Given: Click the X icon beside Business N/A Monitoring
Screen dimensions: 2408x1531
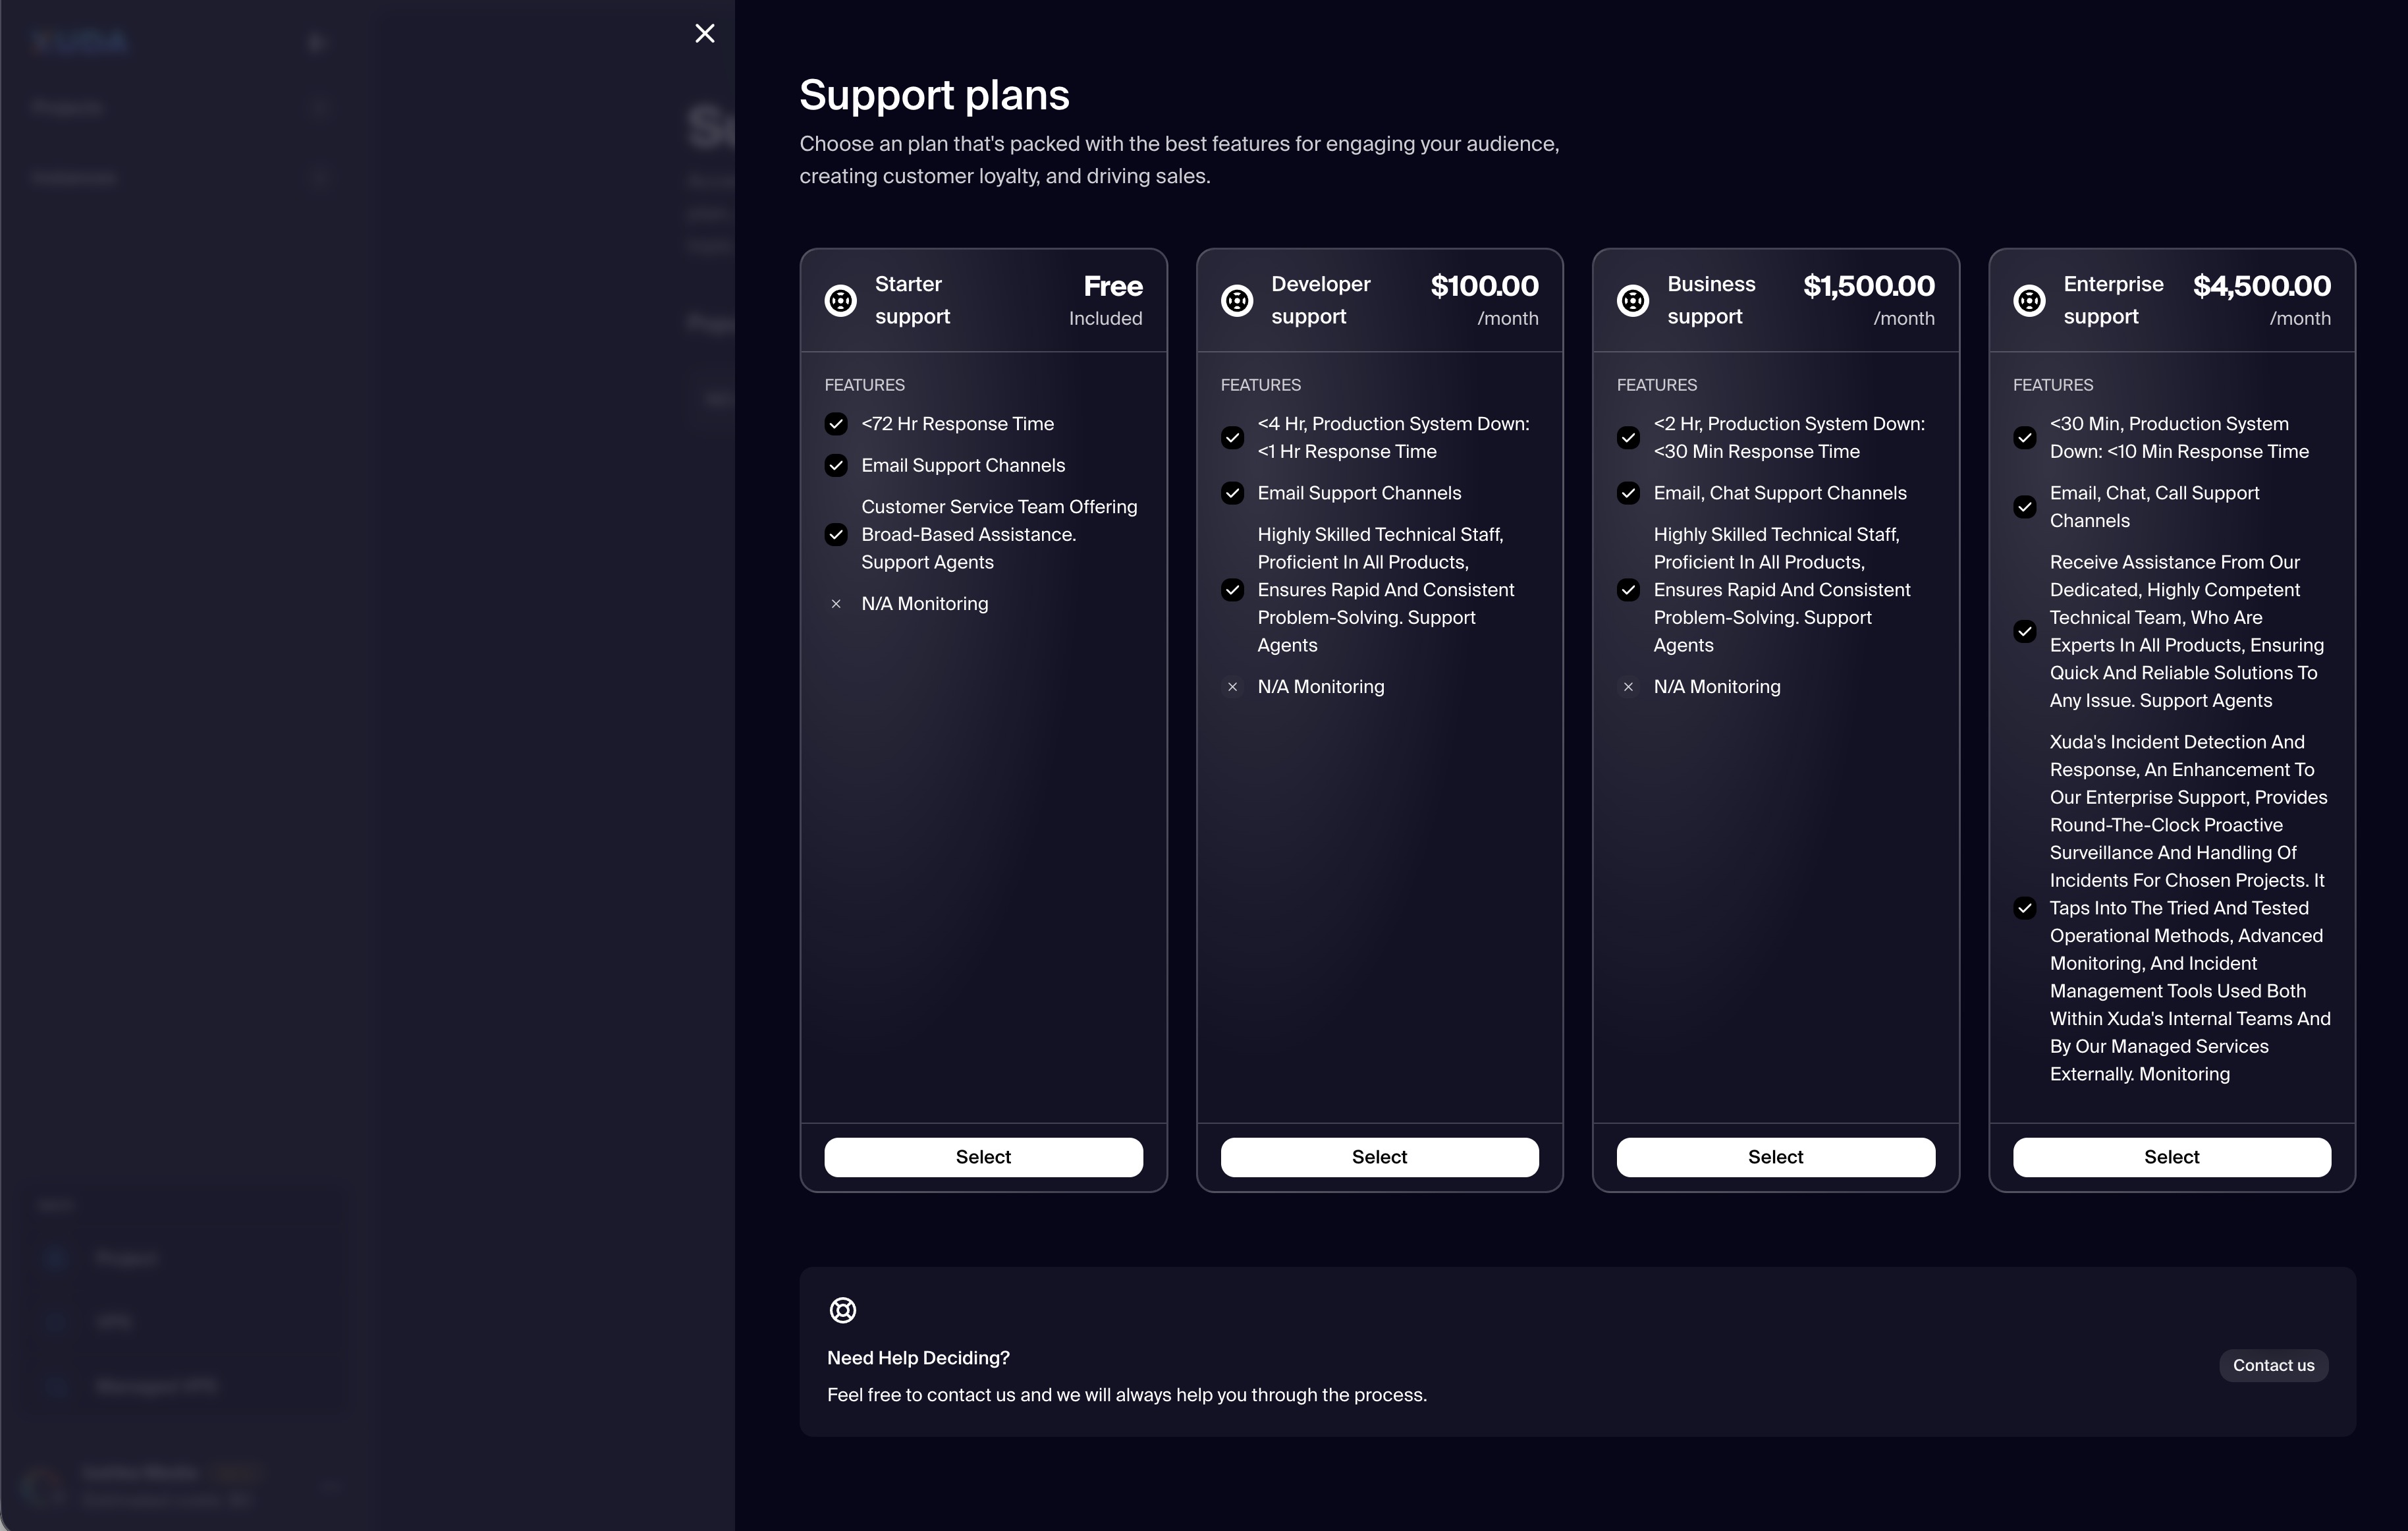Looking at the screenshot, I should click(x=1628, y=687).
